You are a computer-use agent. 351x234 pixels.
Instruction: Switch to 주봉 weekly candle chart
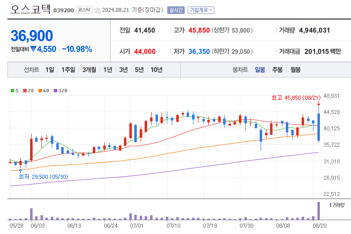click(x=277, y=70)
